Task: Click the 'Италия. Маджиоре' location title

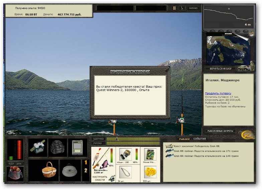Action: [x=223, y=80]
